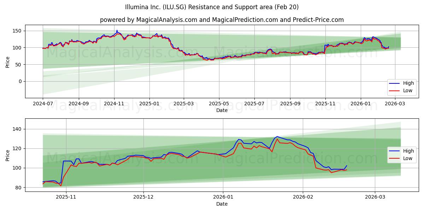Click the 2024-11 date label
424x212 pixels.
pyautogui.click(x=114, y=104)
